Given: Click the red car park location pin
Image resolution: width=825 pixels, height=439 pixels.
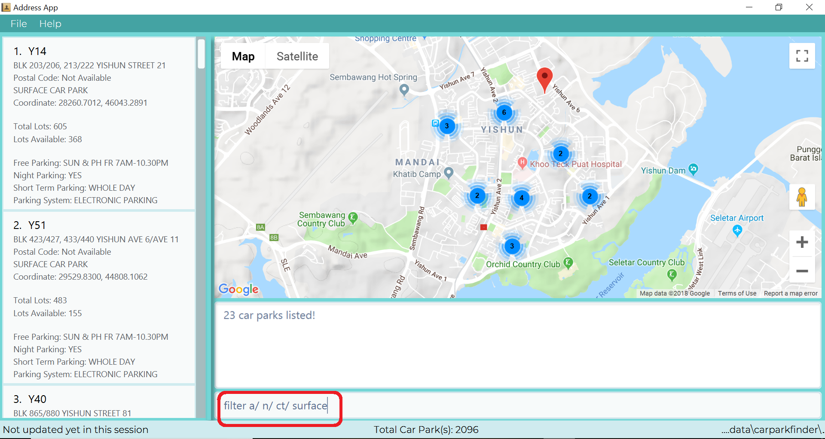Looking at the screenshot, I should tap(544, 80).
